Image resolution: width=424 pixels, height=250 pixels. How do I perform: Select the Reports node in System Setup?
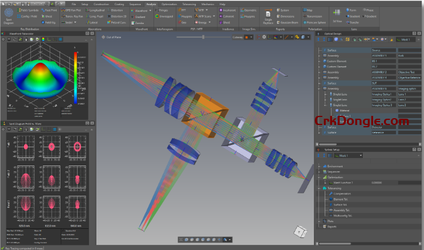tap(330, 227)
